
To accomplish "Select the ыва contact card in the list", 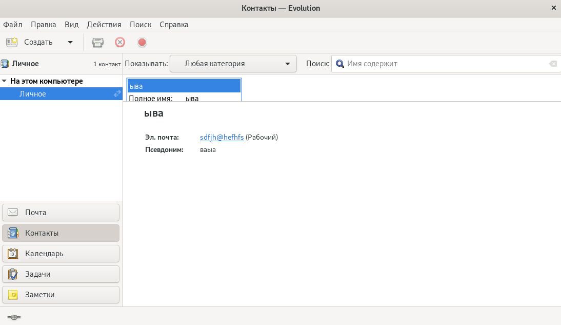I will pos(184,86).
